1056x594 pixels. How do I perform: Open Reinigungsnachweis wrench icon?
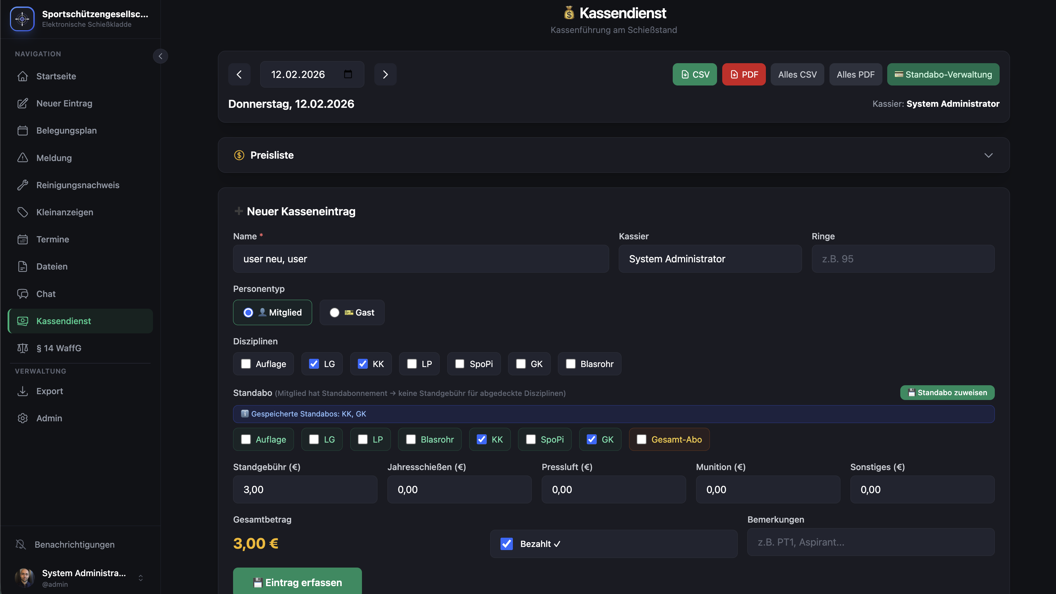pyautogui.click(x=23, y=185)
